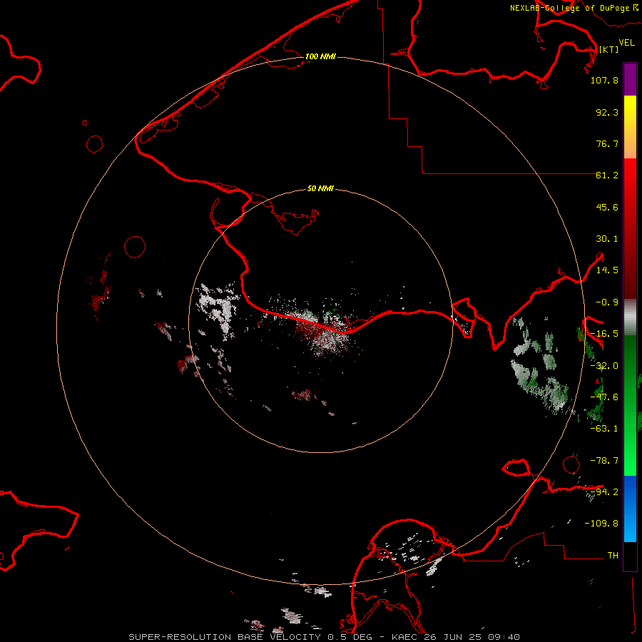
Task: Click the 92.3 velocity scale value
Action: (x=607, y=112)
